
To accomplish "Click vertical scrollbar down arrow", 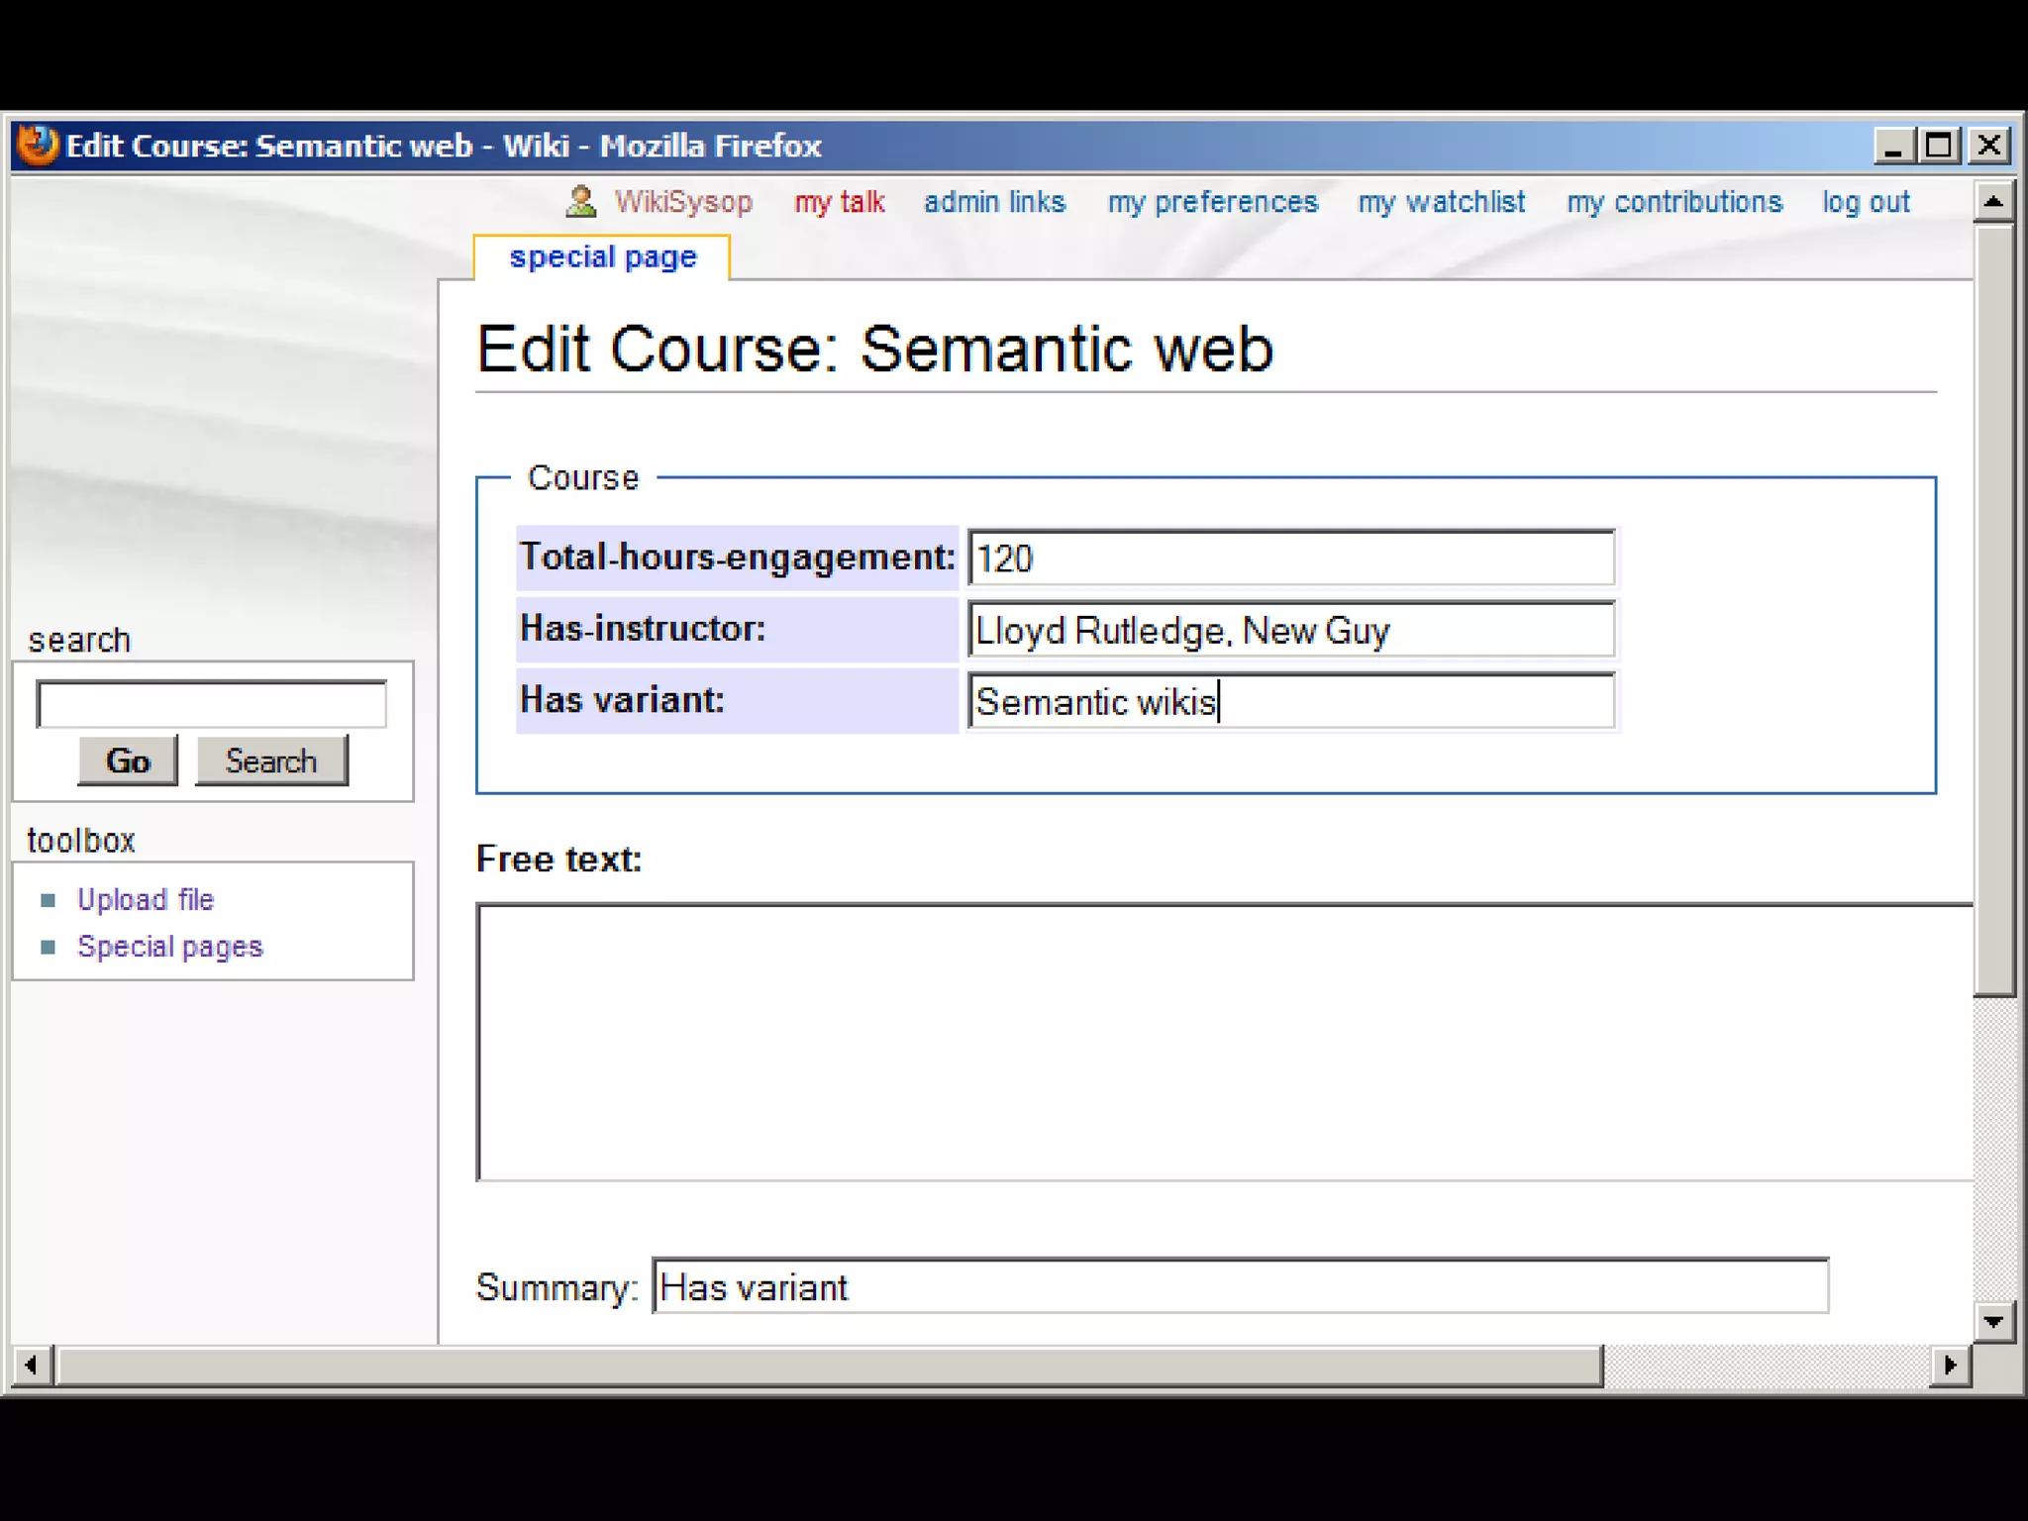I will [x=1993, y=1321].
